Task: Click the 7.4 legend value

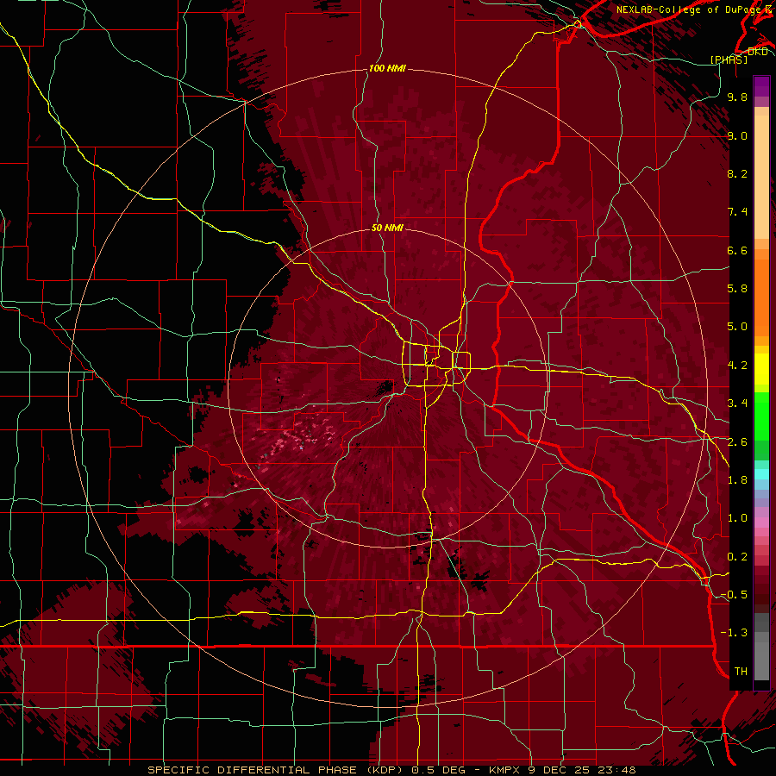Action: (x=737, y=212)
